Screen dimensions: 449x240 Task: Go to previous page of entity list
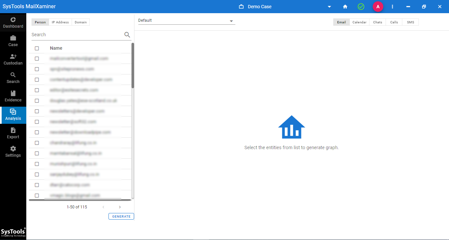point(103,207)
